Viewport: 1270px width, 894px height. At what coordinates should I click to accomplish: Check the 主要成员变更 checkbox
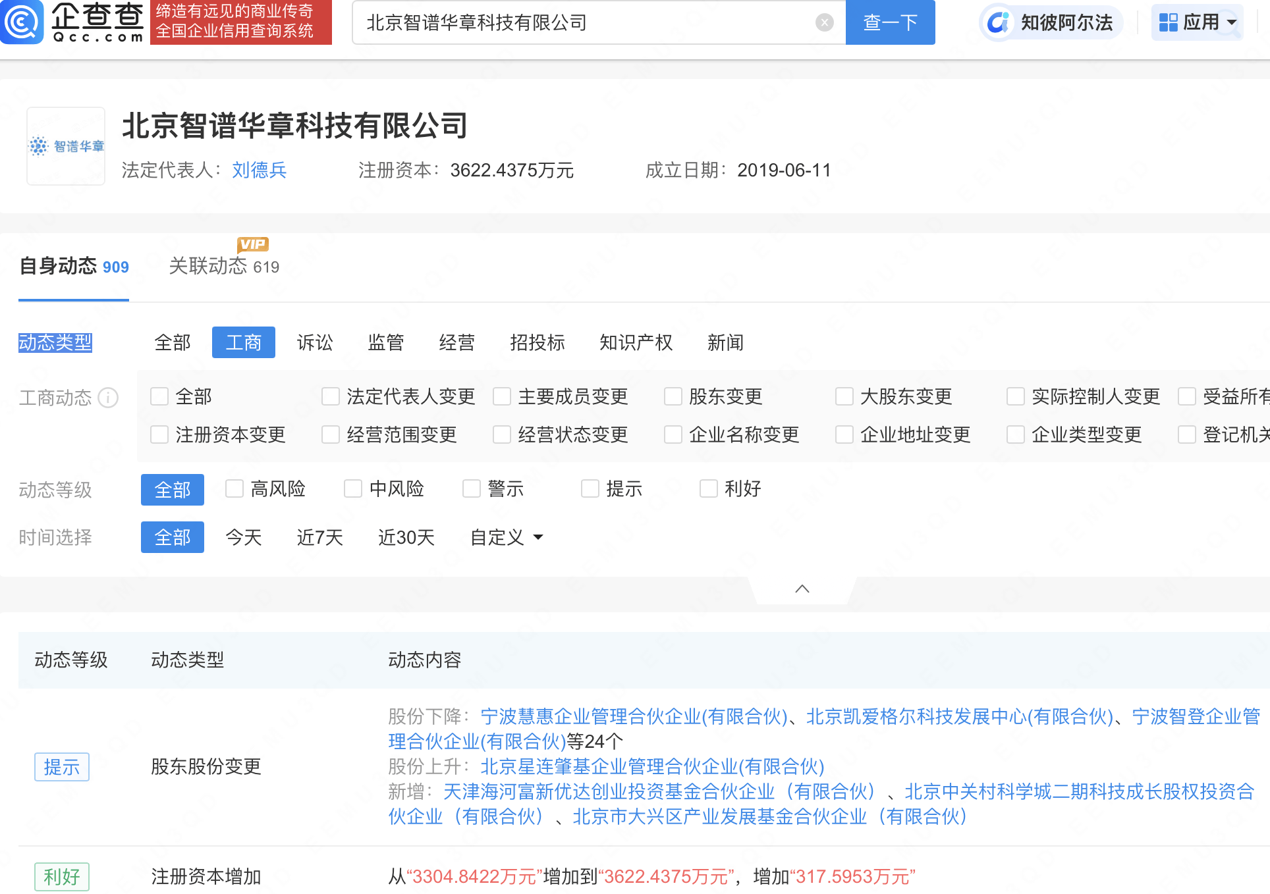click(x=502, y=396)
